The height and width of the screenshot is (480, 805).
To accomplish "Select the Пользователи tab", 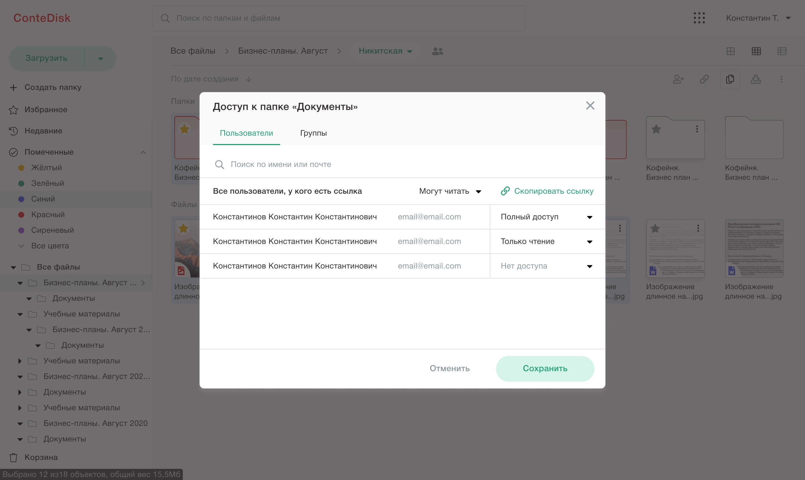I will (x=246, y=133).
